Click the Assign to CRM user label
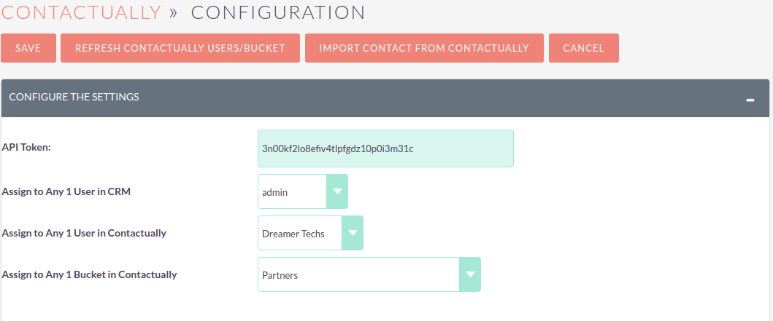The width and height of the screenshot is (773, 321). 66,191
